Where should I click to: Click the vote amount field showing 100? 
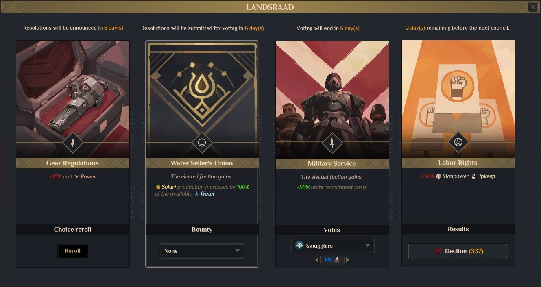tap(332, 260)
